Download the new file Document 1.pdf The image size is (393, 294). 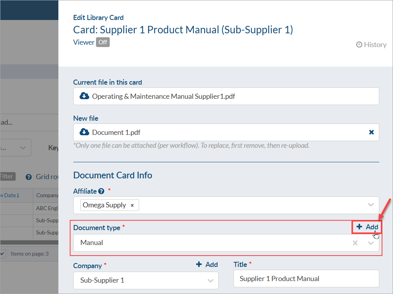85,132
